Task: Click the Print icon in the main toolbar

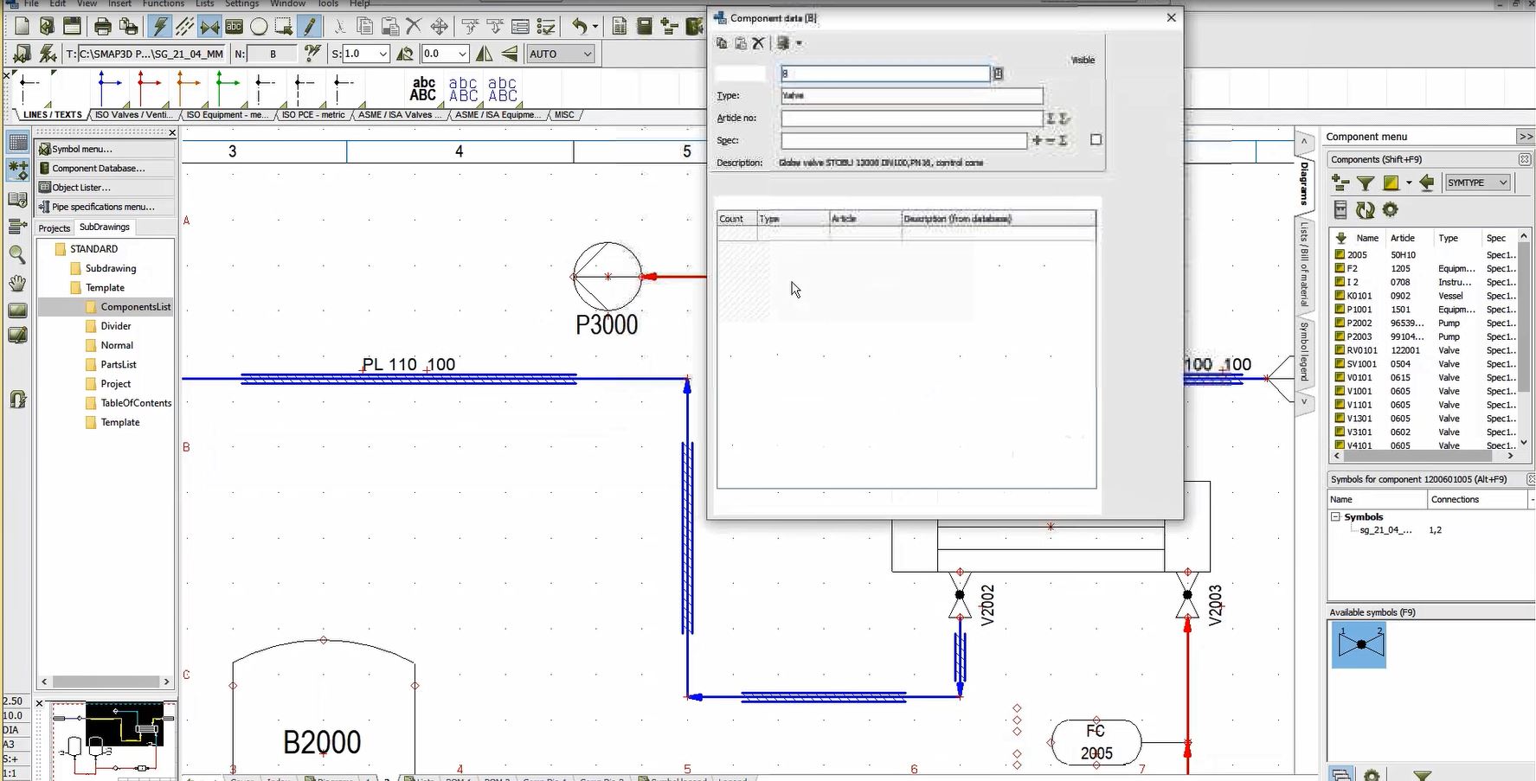Action: pos(102,27)
